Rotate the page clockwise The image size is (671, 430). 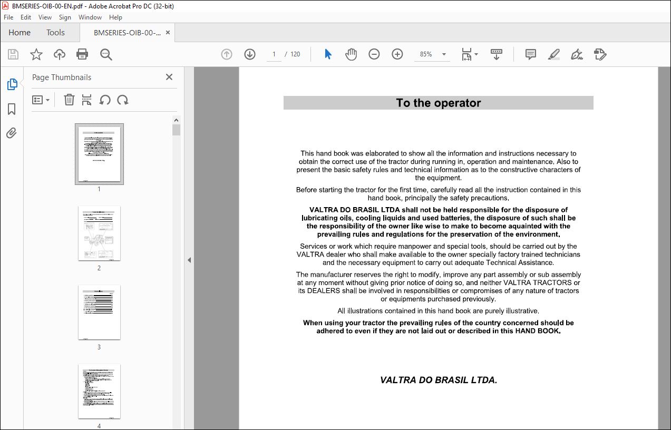[123, 100]
